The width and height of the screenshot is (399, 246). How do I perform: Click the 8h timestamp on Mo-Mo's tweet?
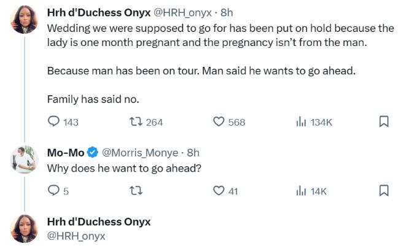coord(193,152)
